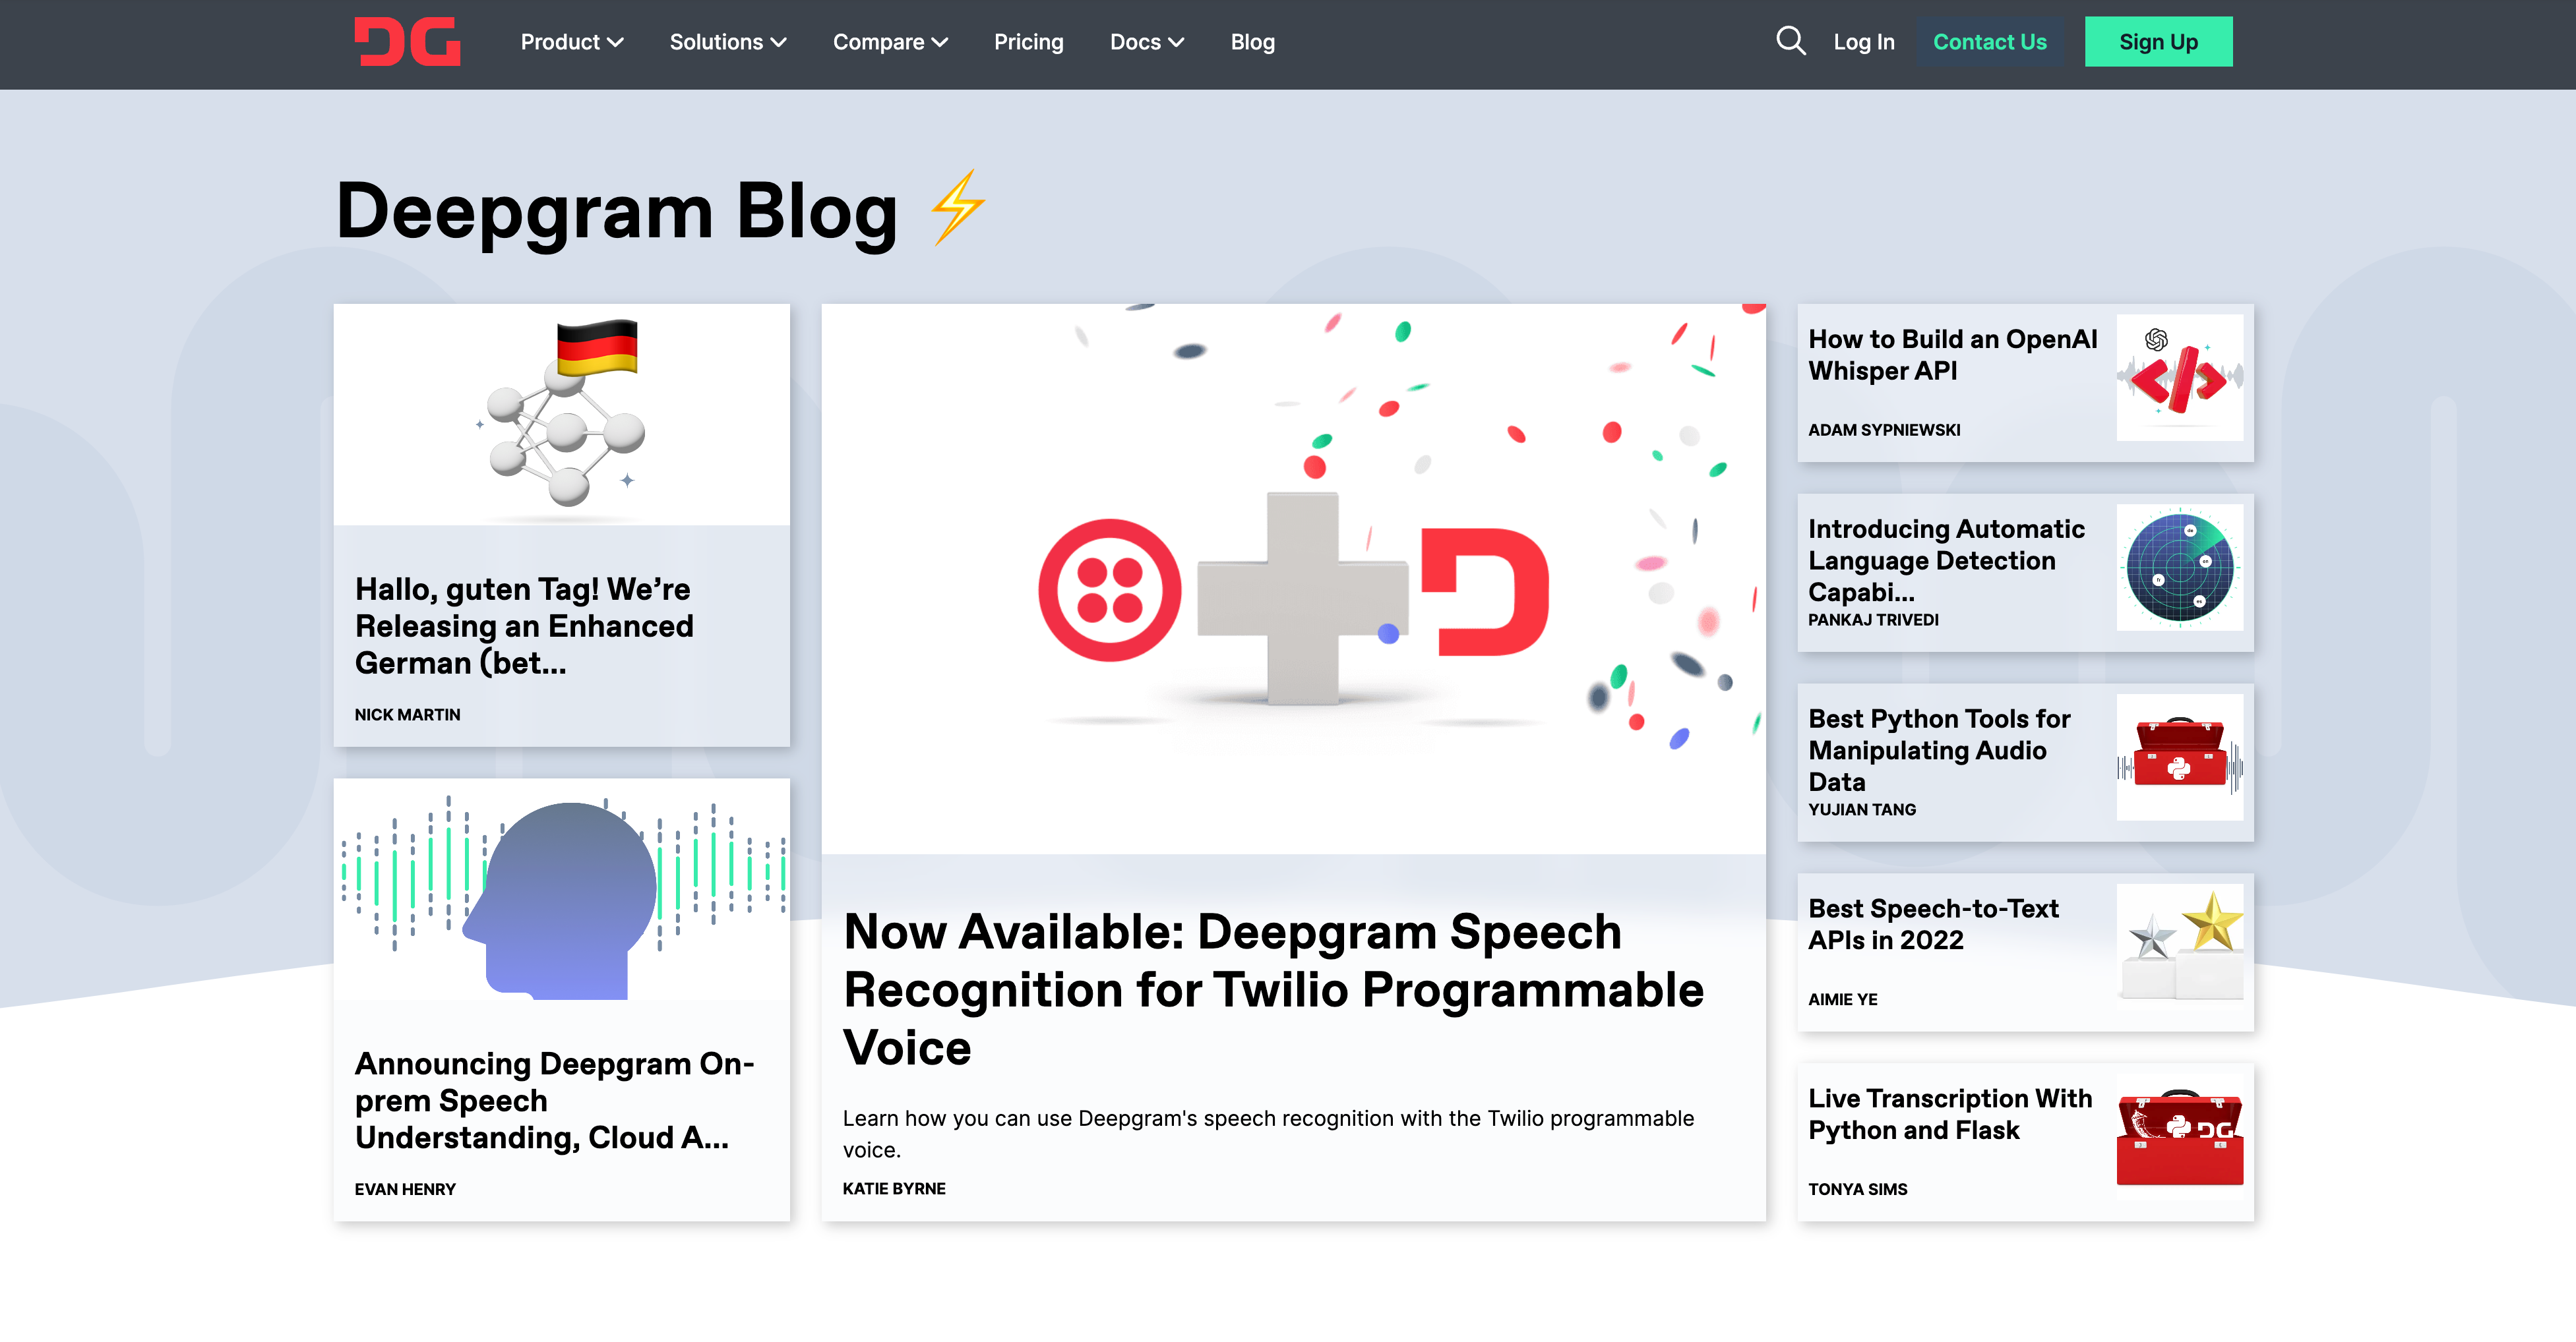The image size is (2576, 1342).
Task: Open the Blog nav item
Action: [1252, 42]
